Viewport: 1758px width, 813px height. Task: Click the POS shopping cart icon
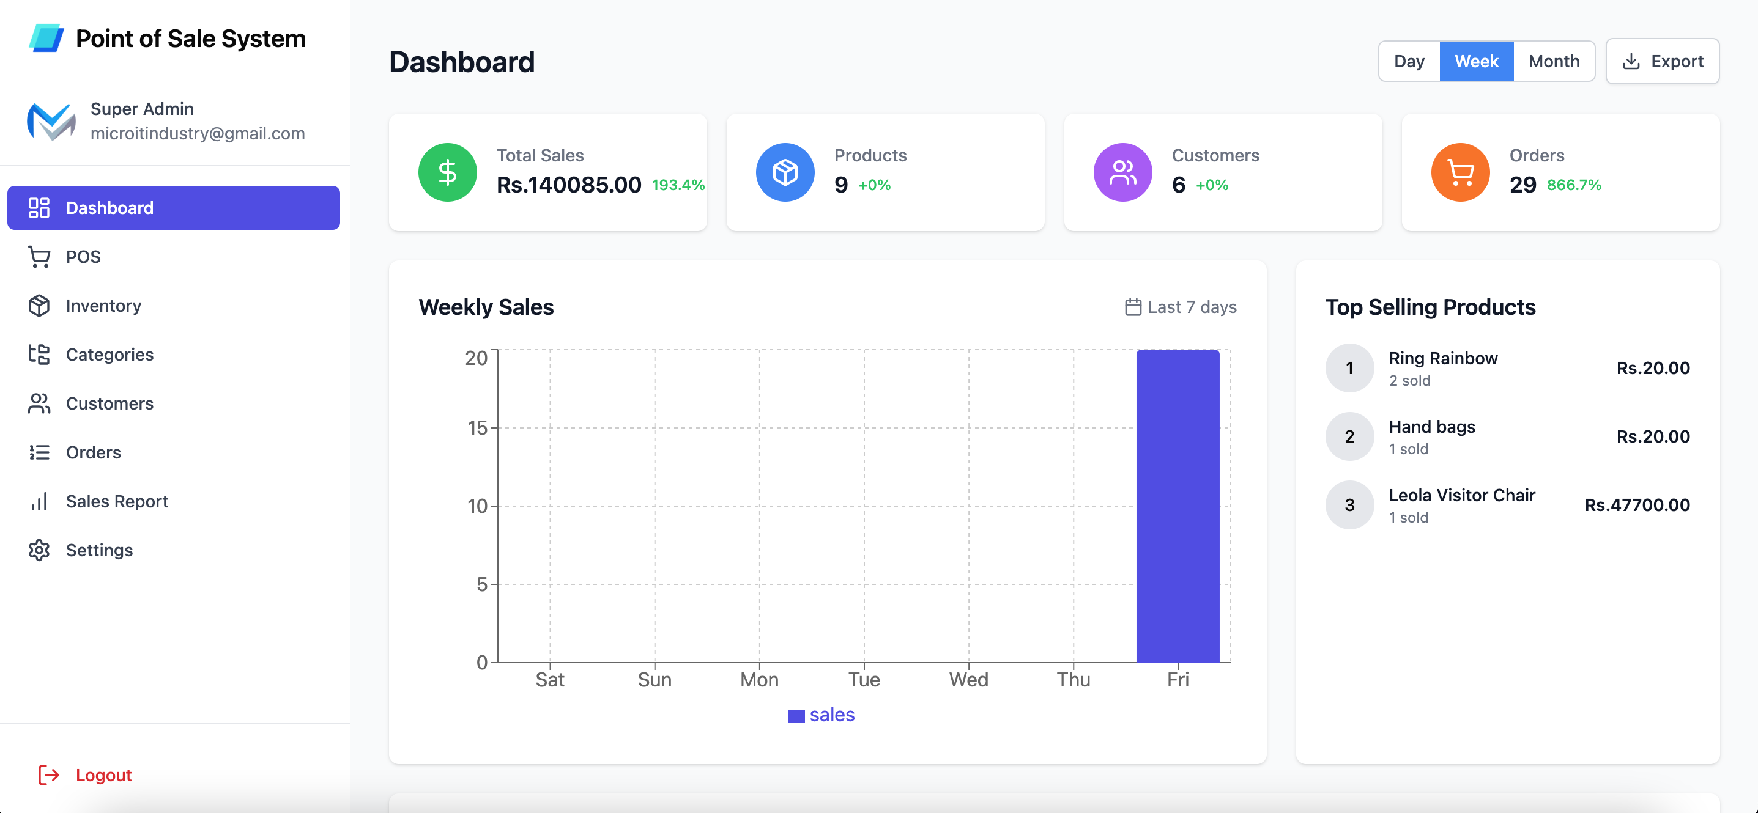(39, 257)
